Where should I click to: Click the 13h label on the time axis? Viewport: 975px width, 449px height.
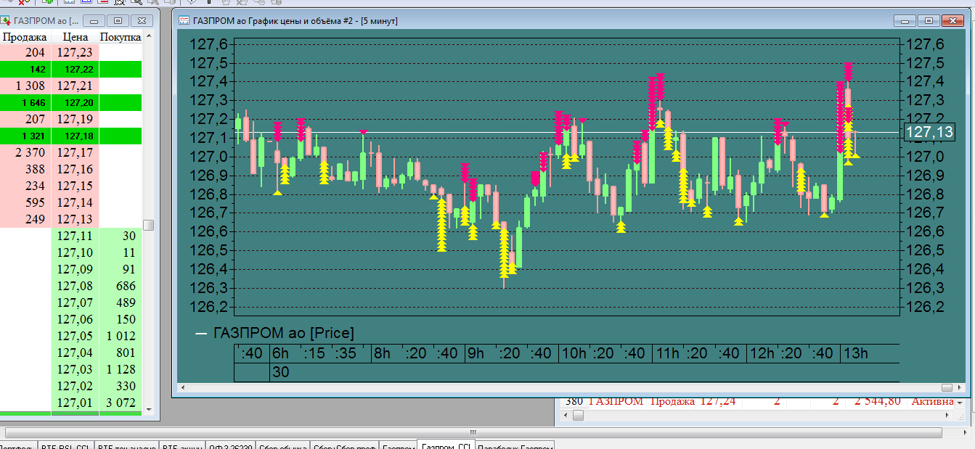tap(854, 354)
